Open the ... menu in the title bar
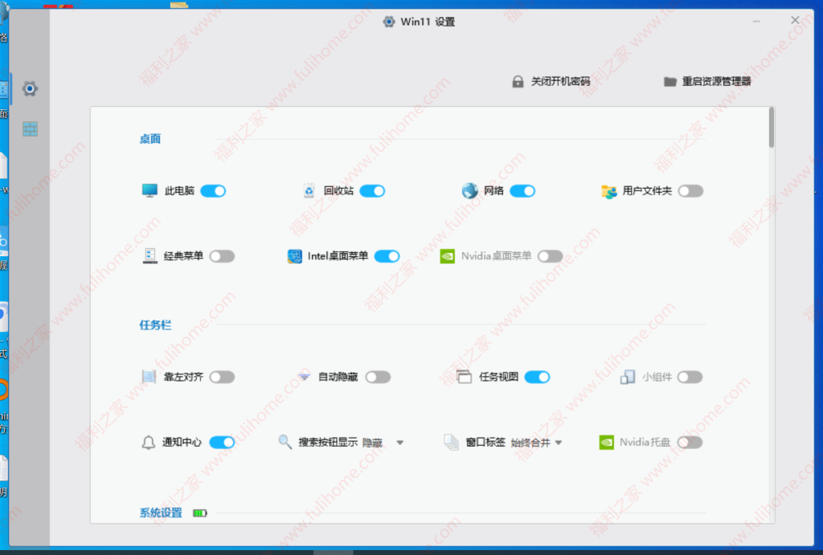Screen dimensions: 823x555 pos(756,19)
